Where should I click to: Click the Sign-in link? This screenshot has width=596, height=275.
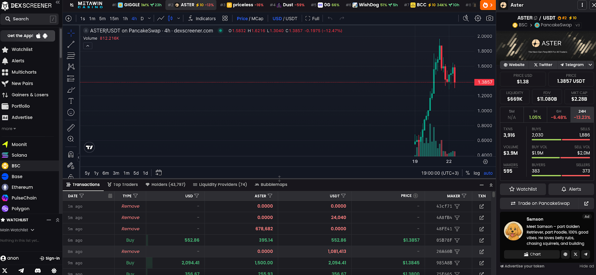pyautogui.click(x=50, y=258)
